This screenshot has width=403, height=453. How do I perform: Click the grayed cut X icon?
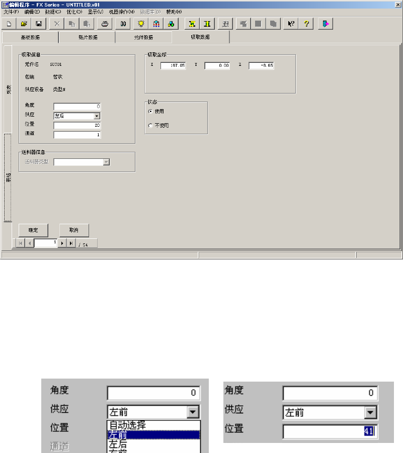pos(57,24)
